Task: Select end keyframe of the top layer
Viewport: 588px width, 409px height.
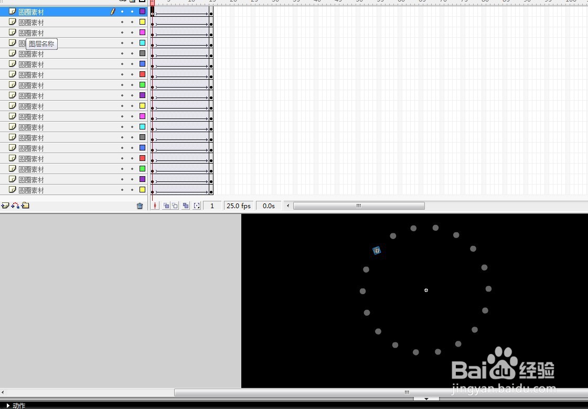Action: coord(211,12)
